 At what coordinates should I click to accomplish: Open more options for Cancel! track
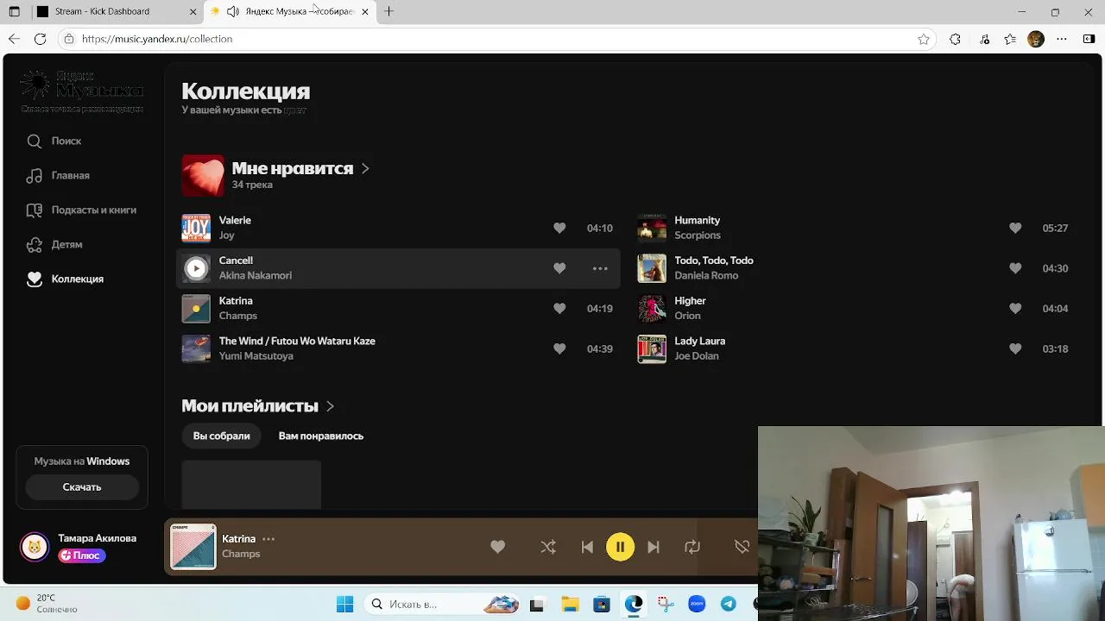point(600,268)
